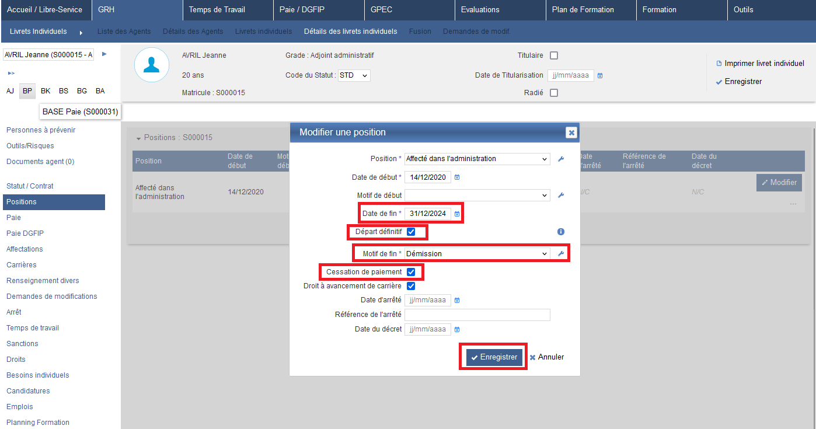Open the Position dropdown in dialog
The height and width of the screenshot is (429, 816).
pos(477,159)
